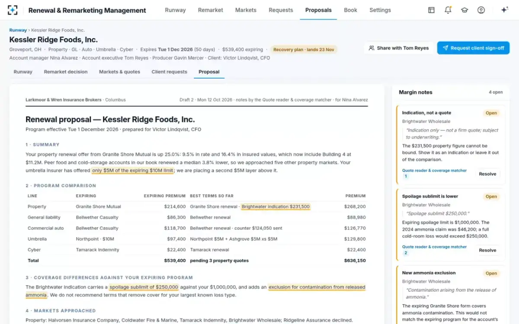Click Open status on 'Spoilage sublimit is lower'

pyautogui.click(x=491, y=197)
